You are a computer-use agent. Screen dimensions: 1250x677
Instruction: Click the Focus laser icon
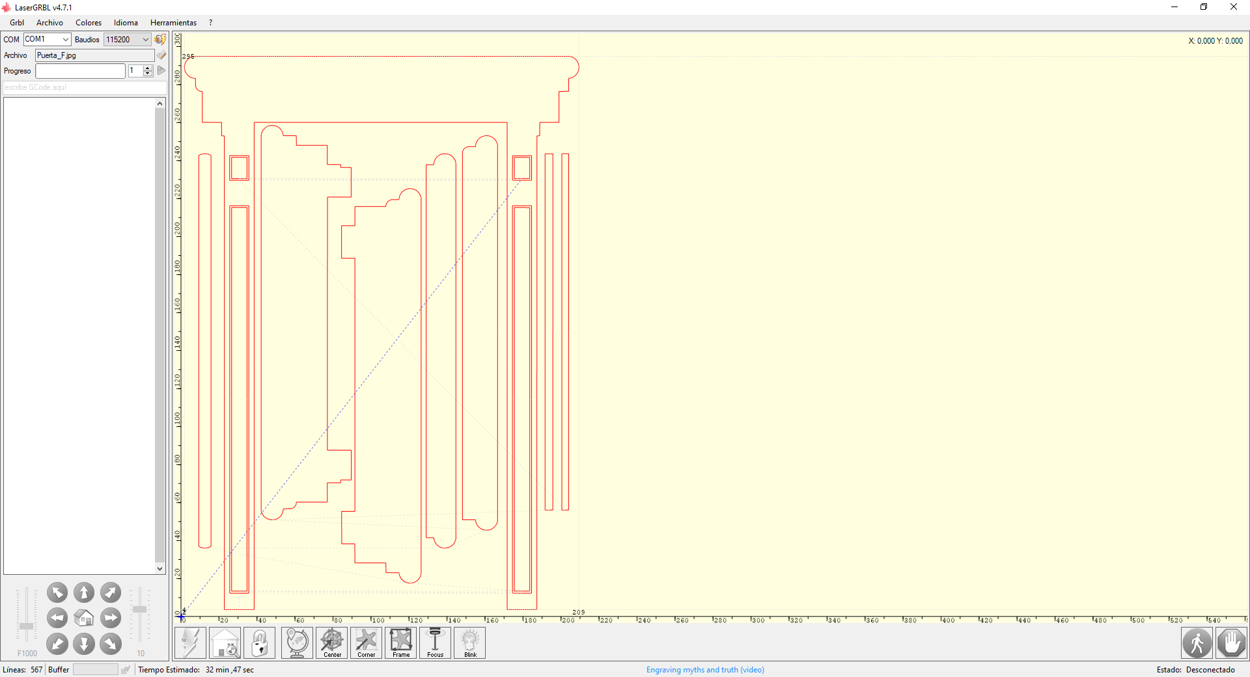click(435, 643)
